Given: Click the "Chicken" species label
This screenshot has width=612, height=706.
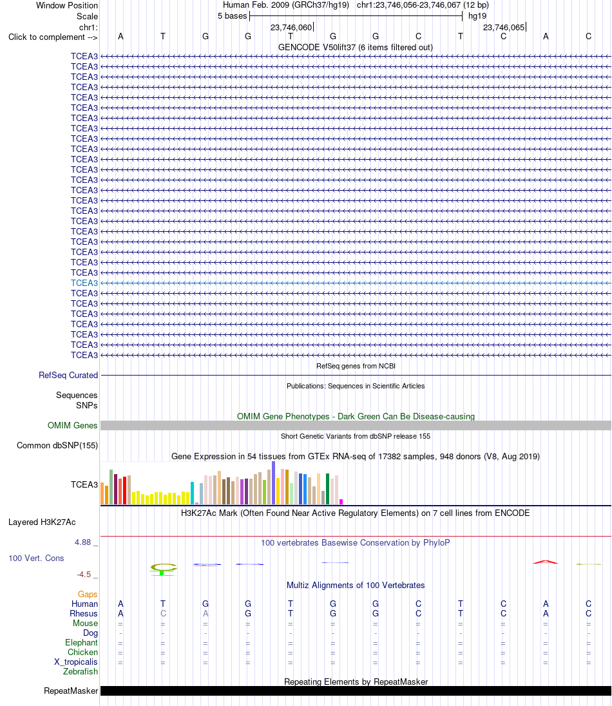Looking at the screenshot, I should pos(82,652).
